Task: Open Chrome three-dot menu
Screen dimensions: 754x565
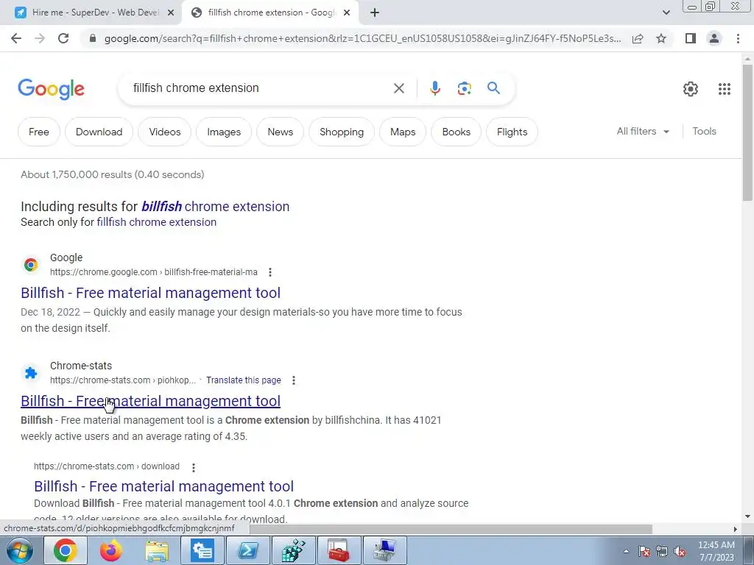Action: (738, 38)
